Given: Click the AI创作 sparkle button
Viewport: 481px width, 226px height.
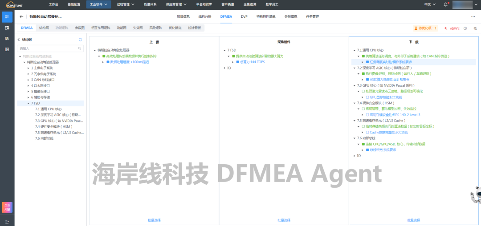Looking at the screenshot, I should (452, 28).
